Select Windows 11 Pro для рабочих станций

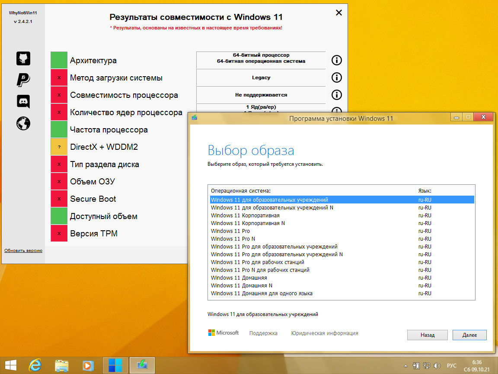(x=258, y=262)
